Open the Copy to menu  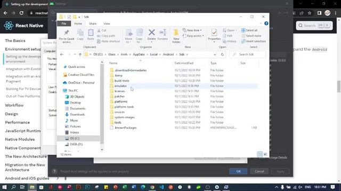(x=139, y=36)
